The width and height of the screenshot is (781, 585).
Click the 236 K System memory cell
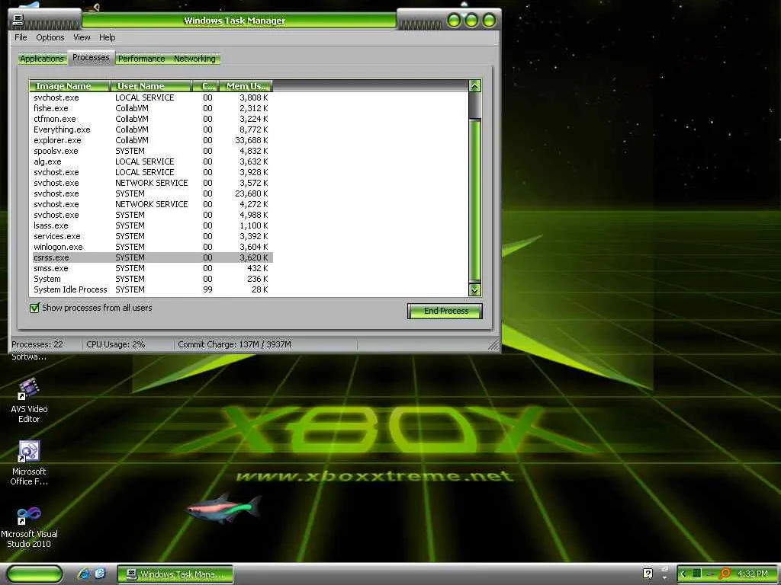tap(258, 279)
